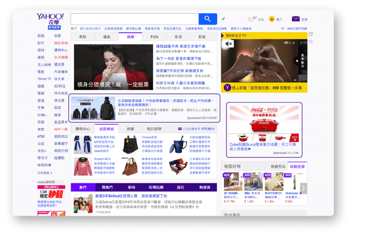
Task: Expand 全部服務 in the left sidebar
Action: click(x=45, y=173)
